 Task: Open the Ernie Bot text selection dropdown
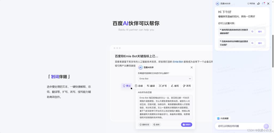pyautogui.click(x=165, y=79)
